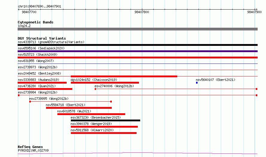Screen dimensions: 266x157
Task: Click the Cytogenetic Bands track title
Action: tap(36, 22)
